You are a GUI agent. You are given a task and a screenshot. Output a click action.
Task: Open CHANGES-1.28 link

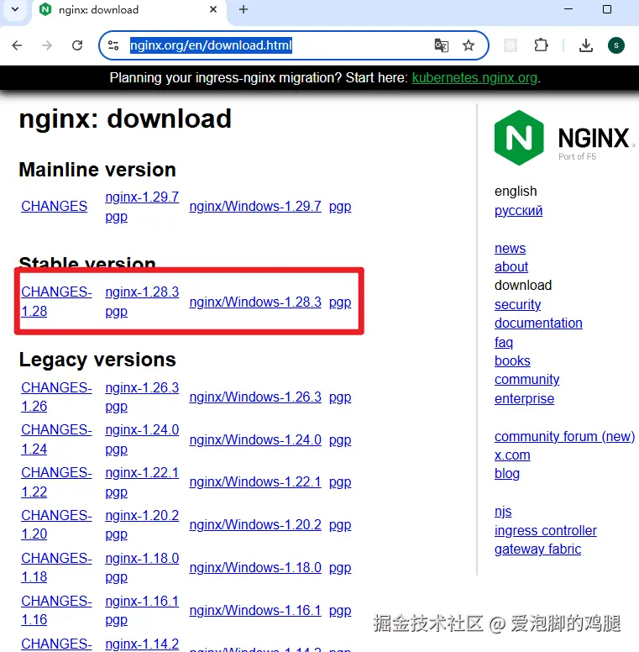(56, 302)
